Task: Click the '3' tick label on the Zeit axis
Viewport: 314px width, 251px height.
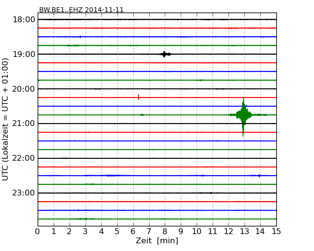Action: pyautogui.click(x=86, y=232)
